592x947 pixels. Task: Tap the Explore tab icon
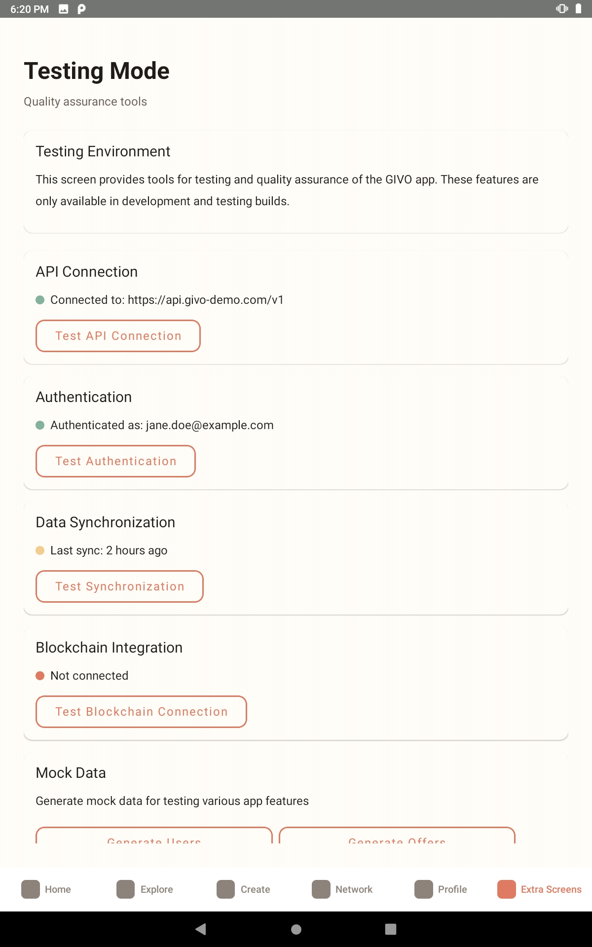[x=125, y=889]
